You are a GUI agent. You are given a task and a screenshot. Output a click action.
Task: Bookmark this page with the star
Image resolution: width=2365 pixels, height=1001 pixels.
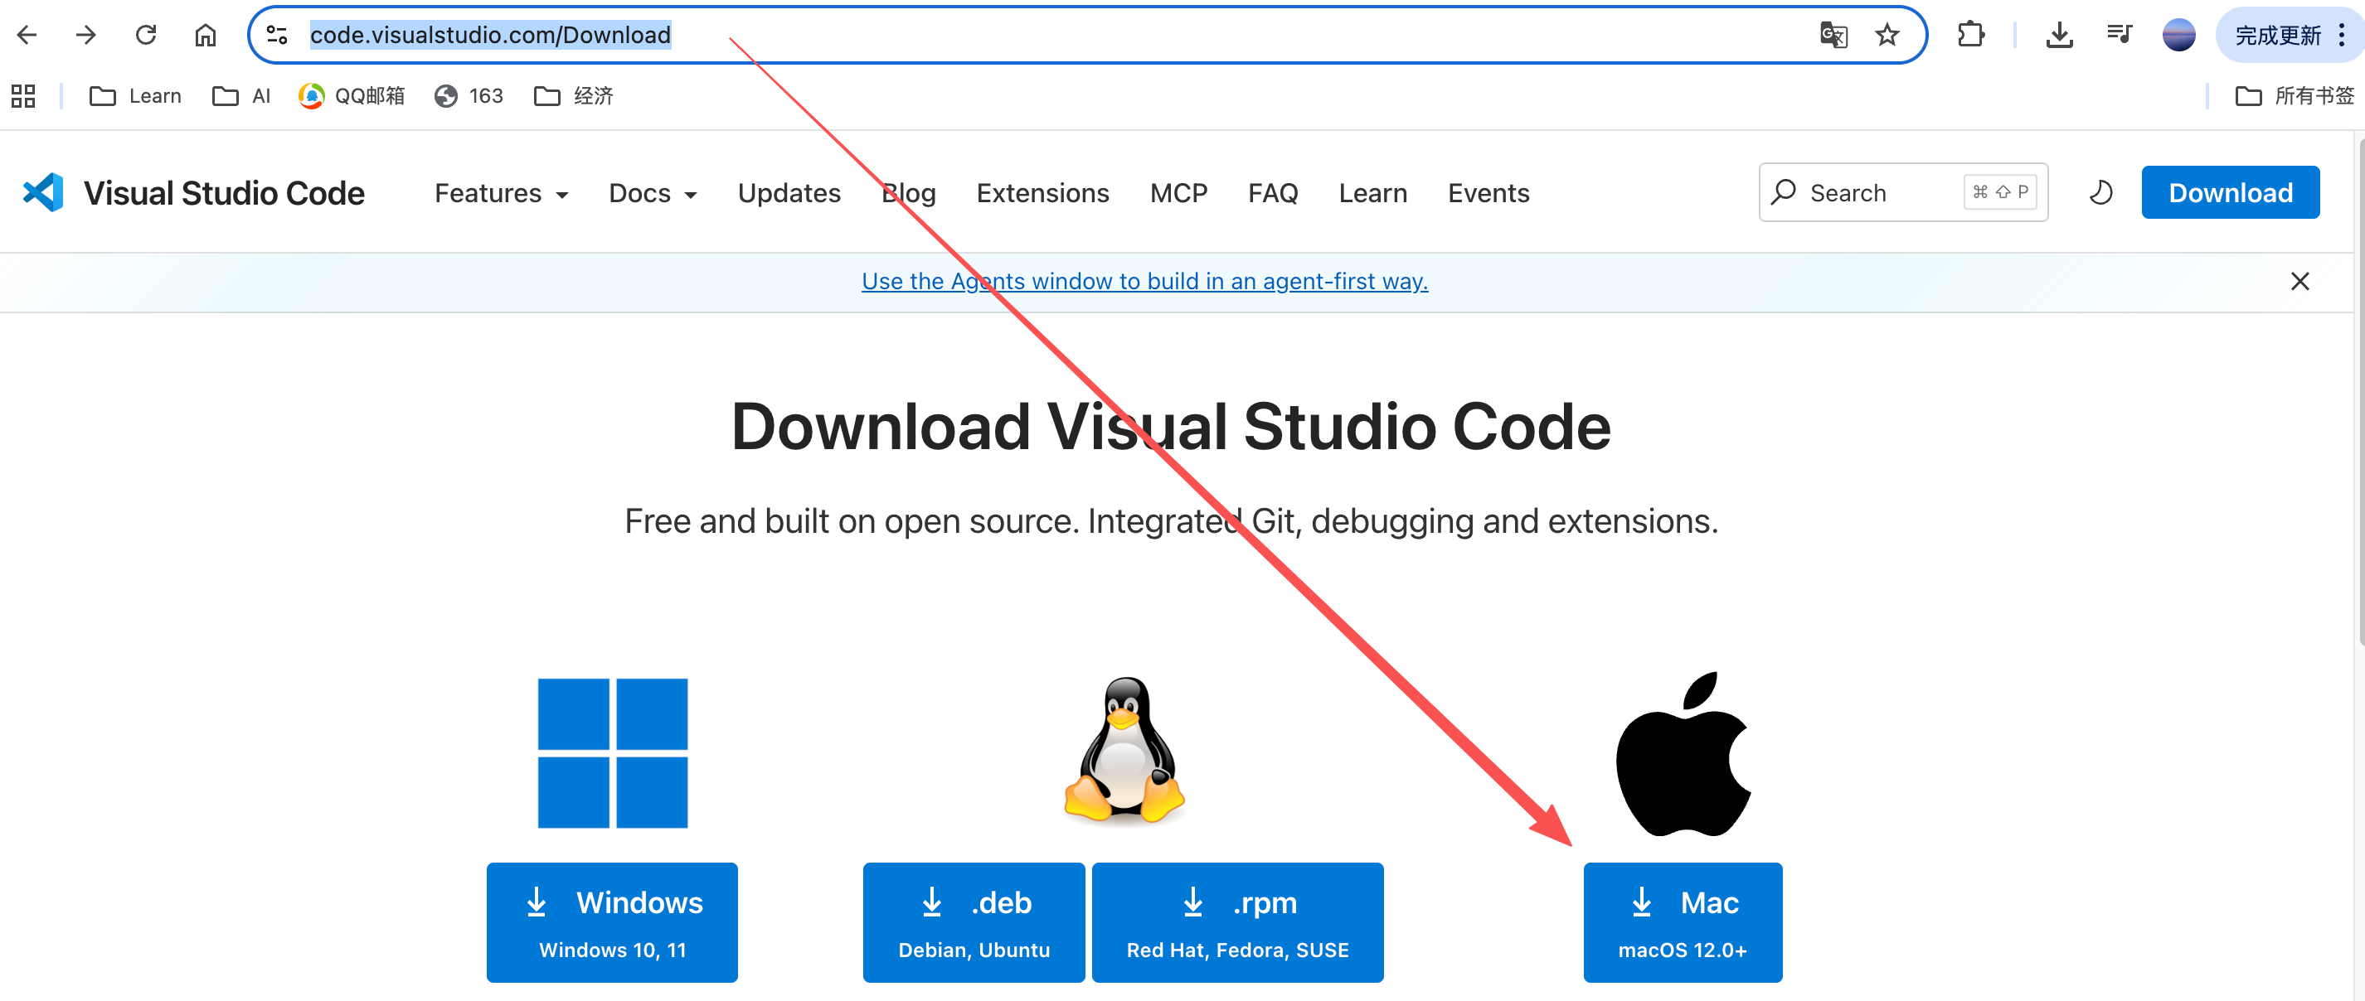[1887, 35]
